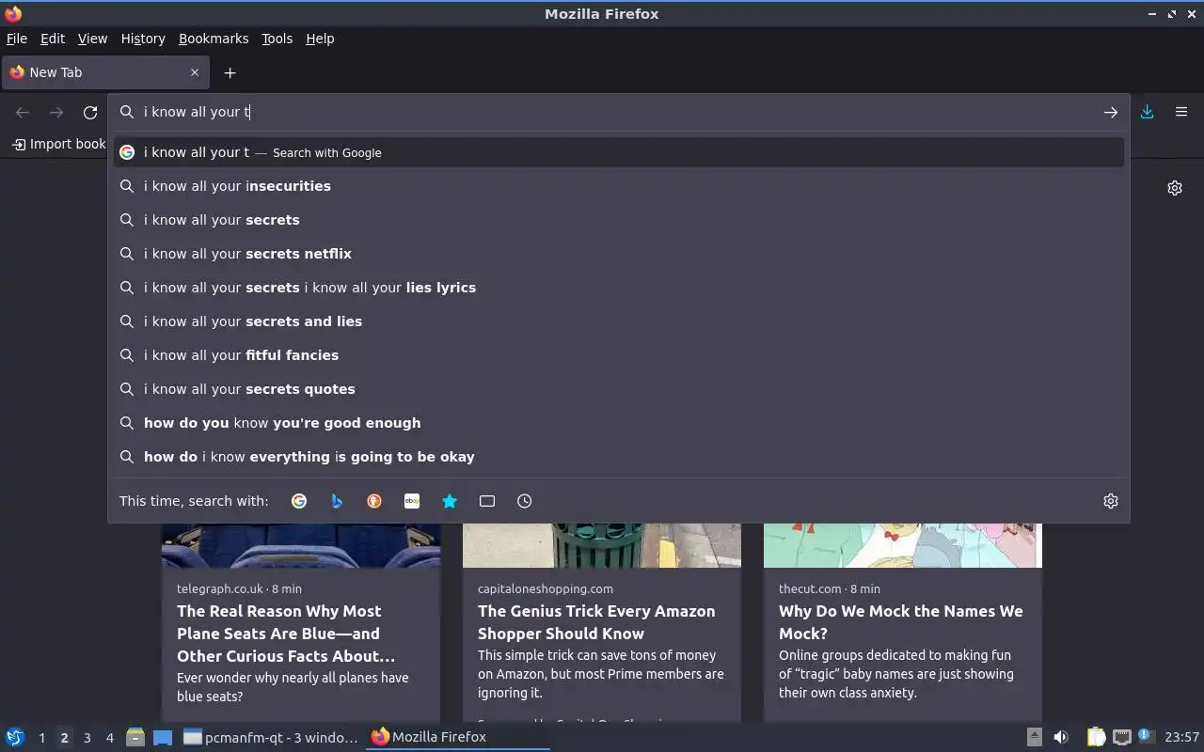
Task: Open 'Why Do We Mock the Names We Mock?'
Action: pos(901,622)
